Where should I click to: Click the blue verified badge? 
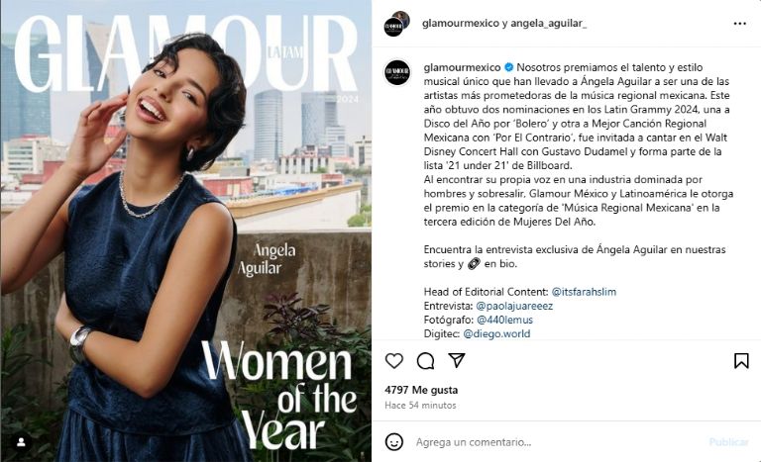click(x=508, y=67)
